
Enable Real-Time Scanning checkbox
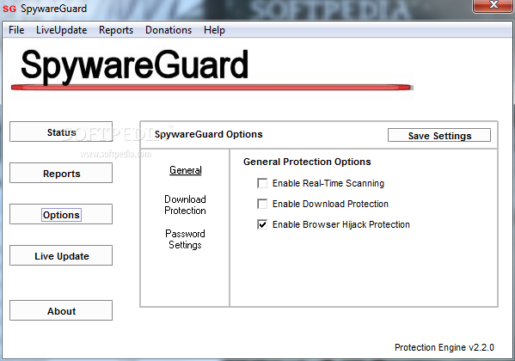(x=262, y=183)
